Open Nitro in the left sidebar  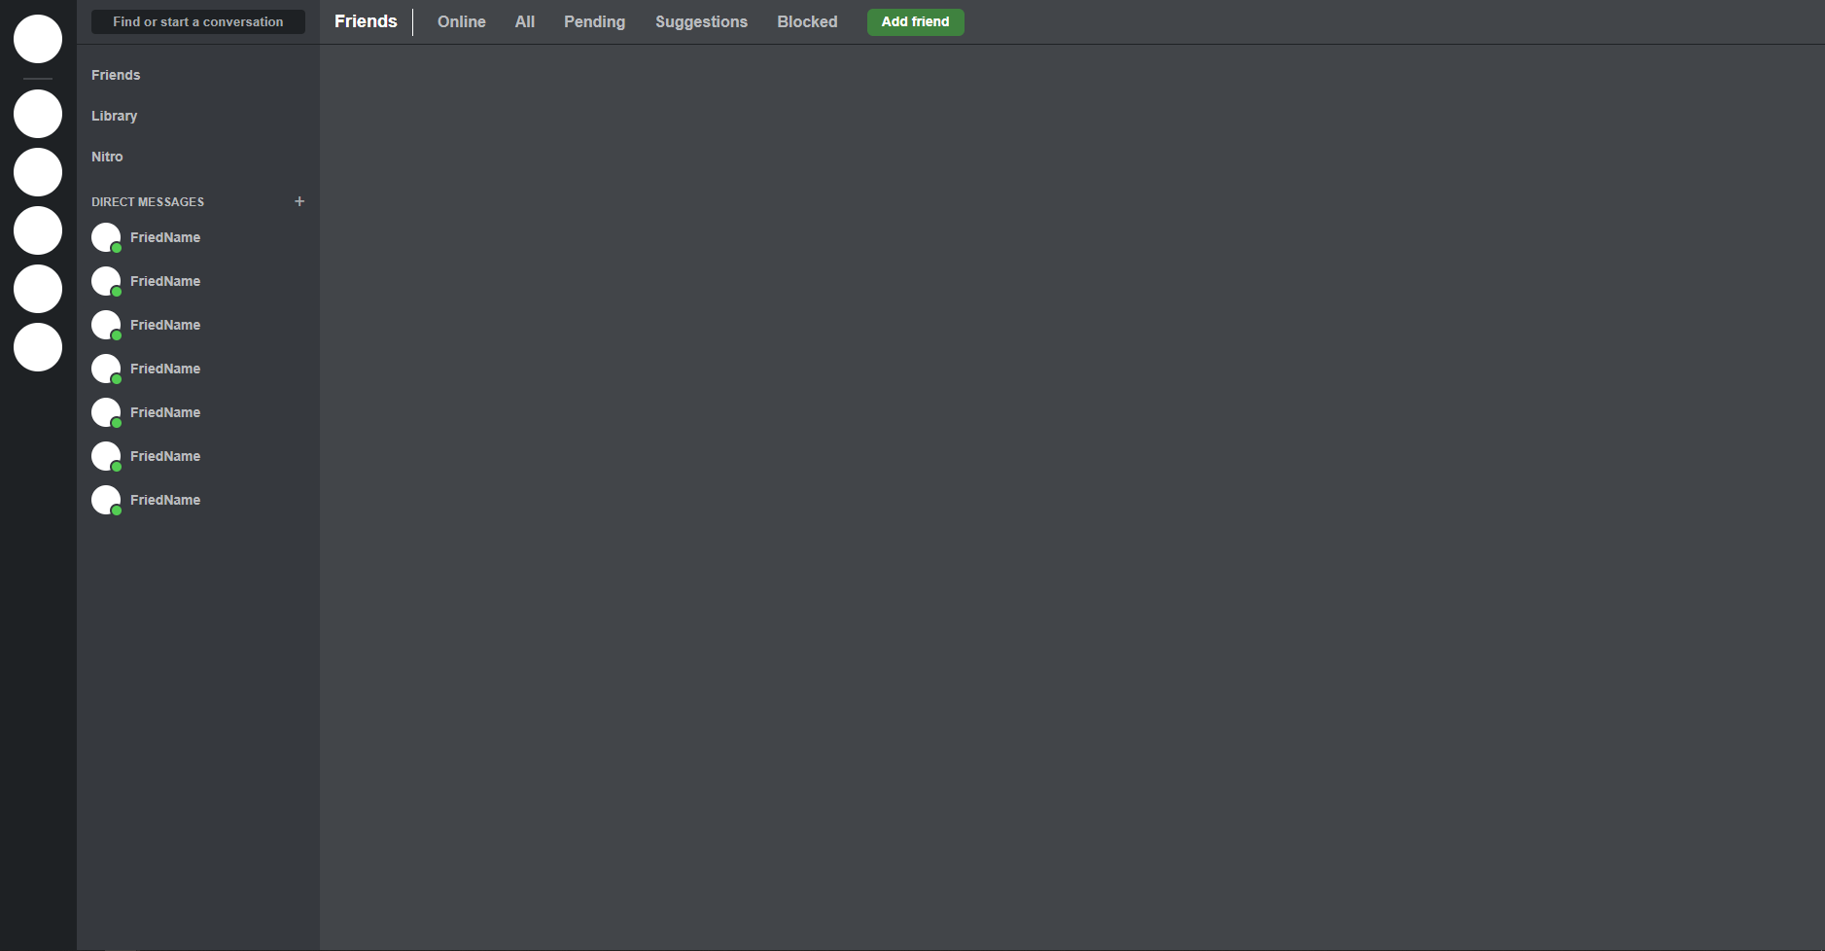(107, 157)
